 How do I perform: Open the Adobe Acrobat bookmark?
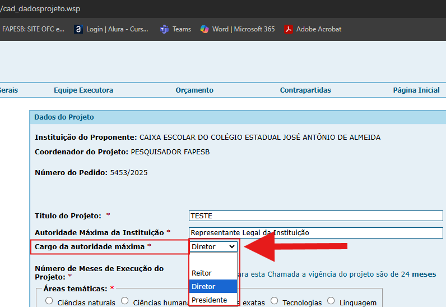(x=313, y=29)
